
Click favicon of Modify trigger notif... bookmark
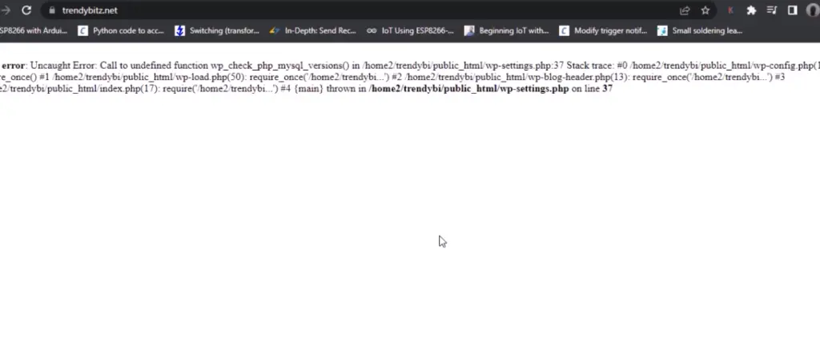564,31
